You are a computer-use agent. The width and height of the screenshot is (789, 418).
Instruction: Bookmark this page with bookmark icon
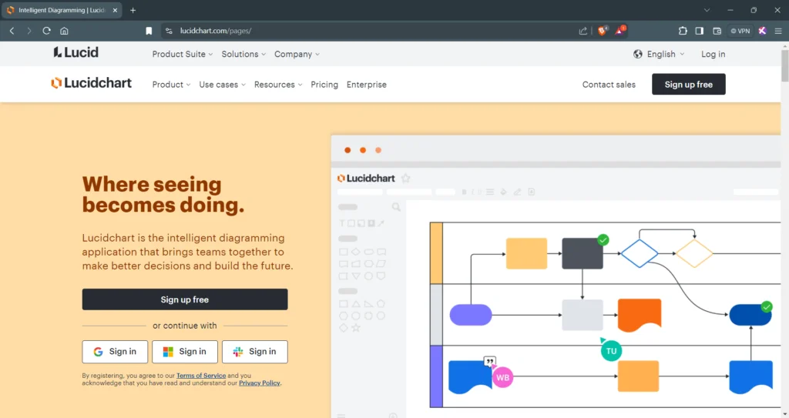149,31
